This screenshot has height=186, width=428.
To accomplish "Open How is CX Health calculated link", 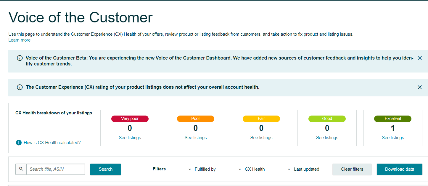I will [x=52, y=143].
